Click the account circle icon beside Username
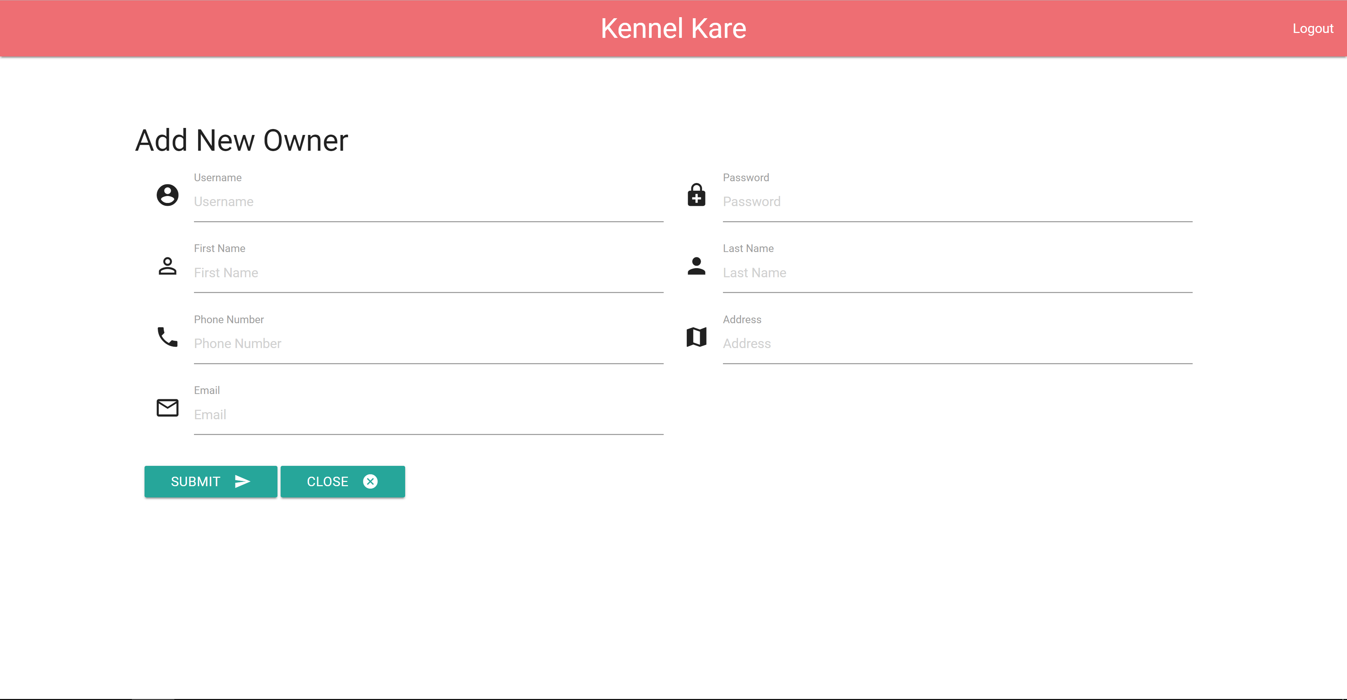 coord(167,195)
